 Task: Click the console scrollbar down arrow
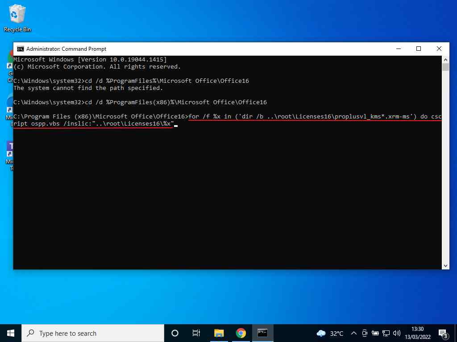[x=446, y=265]
